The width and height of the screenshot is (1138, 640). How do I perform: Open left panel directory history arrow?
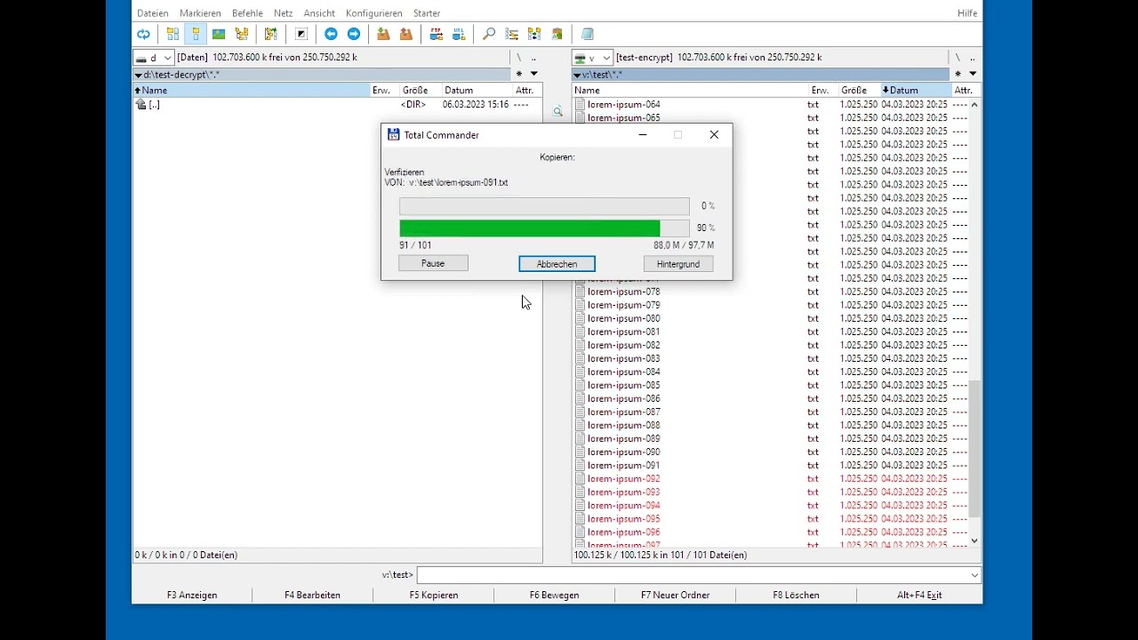pos(533,74)
